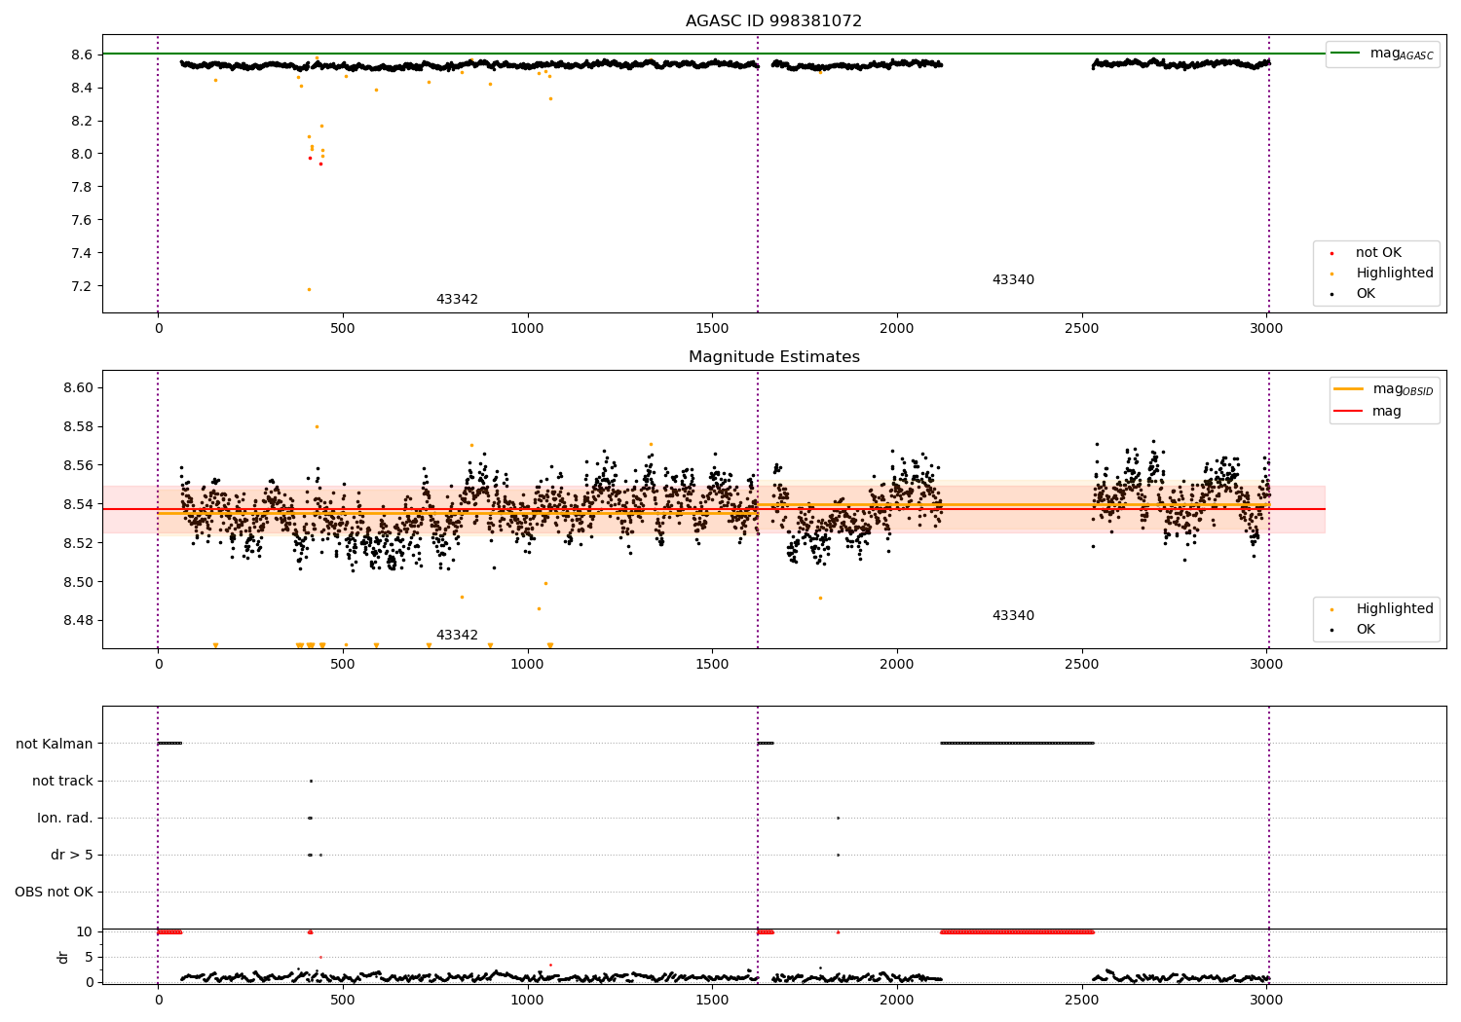Click y-axis tick "8.0" in AGASC plot

click(83, 154)
